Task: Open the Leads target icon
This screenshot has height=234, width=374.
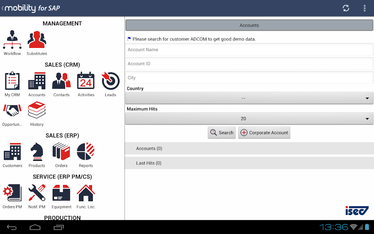Action: click(x=110, y=81)
